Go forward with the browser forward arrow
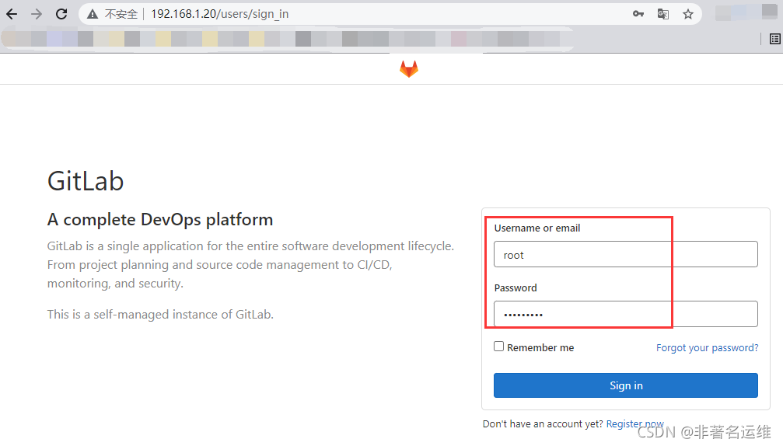 tap(37, 14)
